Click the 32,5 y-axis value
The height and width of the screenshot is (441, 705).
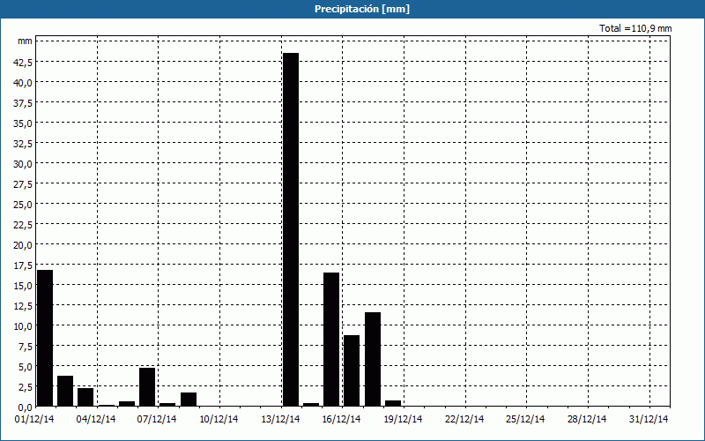point(23,144)
